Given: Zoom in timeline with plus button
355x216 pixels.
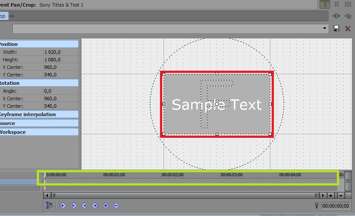Looking at the screenshot, I should pyautogui.click(x=331, y=196).
